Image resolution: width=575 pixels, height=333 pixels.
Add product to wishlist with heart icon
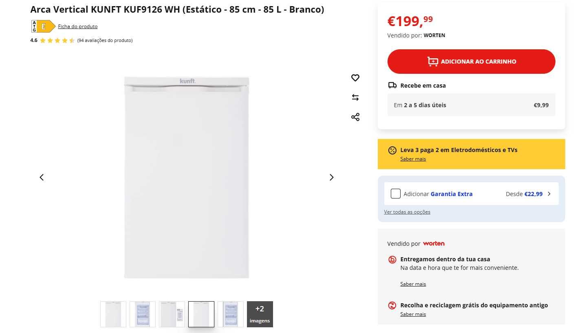tap(355, 78)
